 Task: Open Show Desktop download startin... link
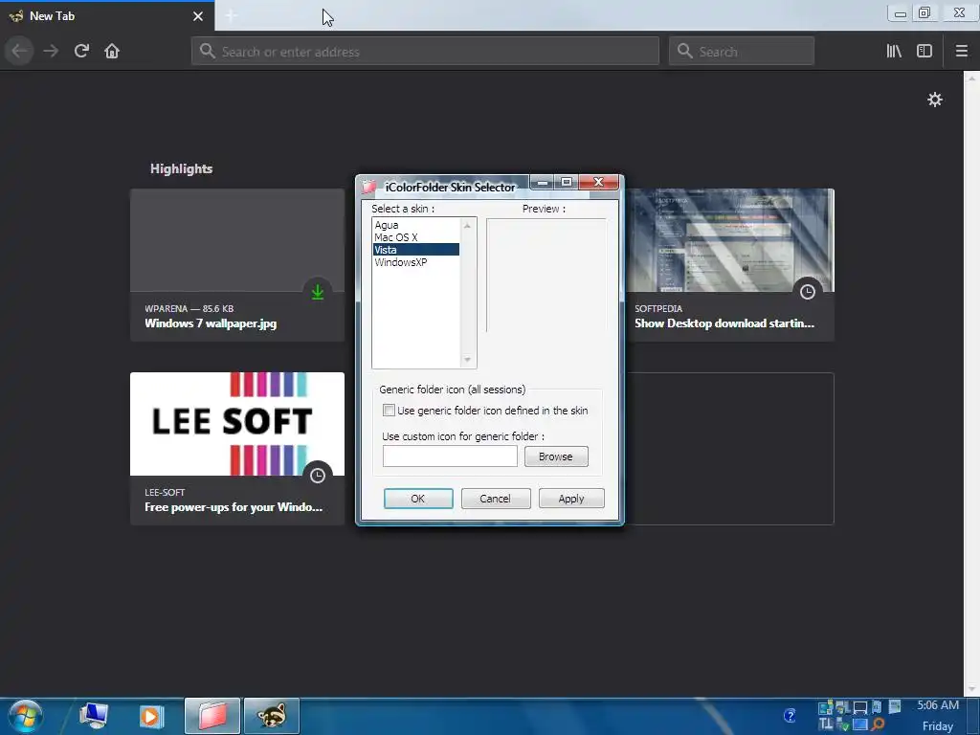pos(724,323)
